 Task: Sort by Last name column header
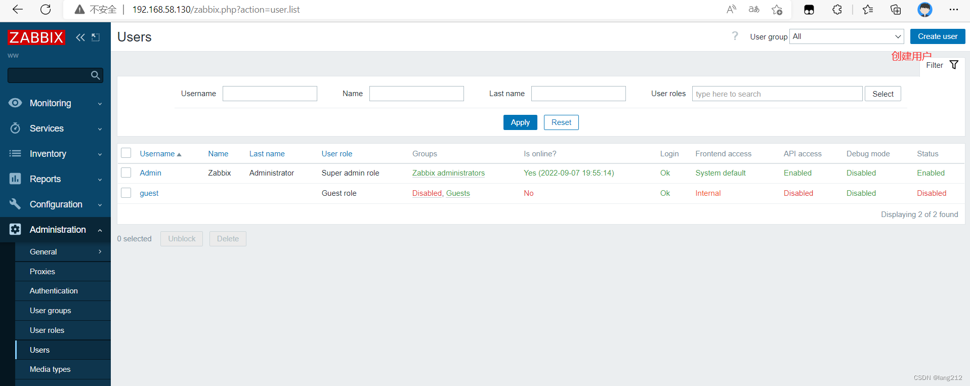click(267, 154)
